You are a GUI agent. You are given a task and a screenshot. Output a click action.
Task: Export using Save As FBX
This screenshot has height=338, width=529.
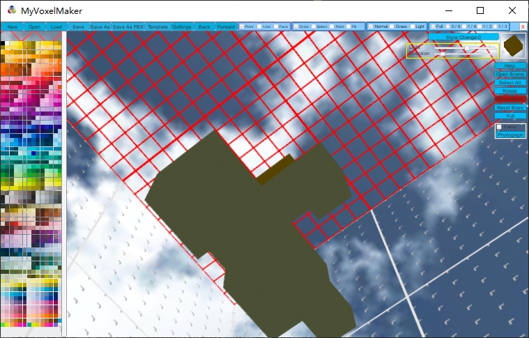coord(128,26)
